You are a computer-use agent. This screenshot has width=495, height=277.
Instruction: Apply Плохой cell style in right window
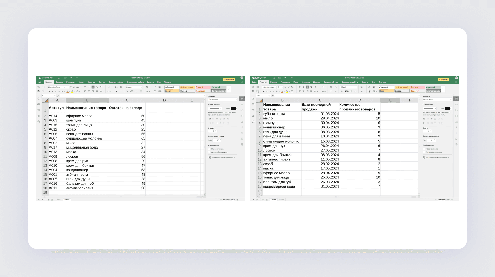(x=417, y=87)
